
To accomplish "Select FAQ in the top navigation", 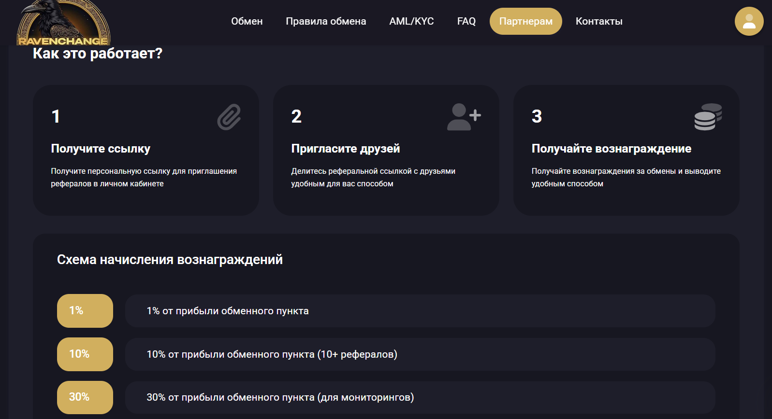I will tap(466, 21).
